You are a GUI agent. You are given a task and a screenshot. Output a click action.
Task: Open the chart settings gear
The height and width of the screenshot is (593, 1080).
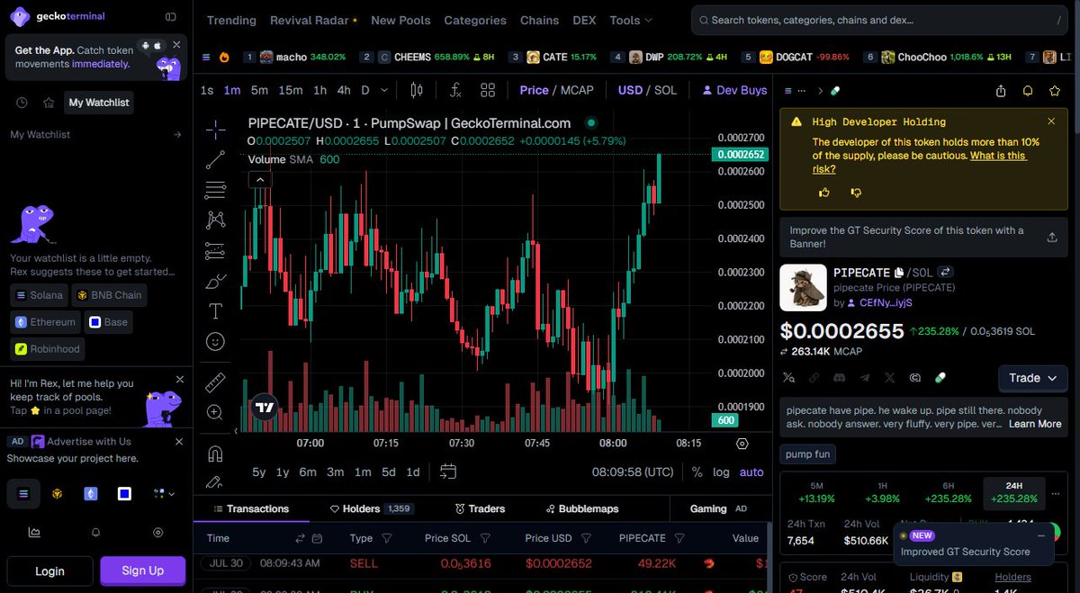(x=742, y=444)
